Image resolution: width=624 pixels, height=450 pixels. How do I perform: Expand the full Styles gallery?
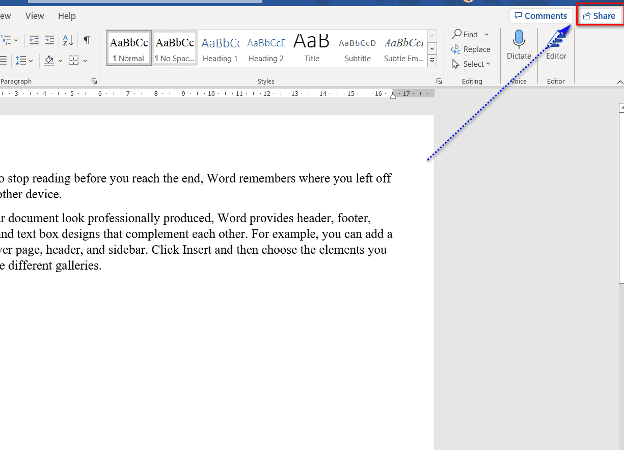tap(432, 61)
